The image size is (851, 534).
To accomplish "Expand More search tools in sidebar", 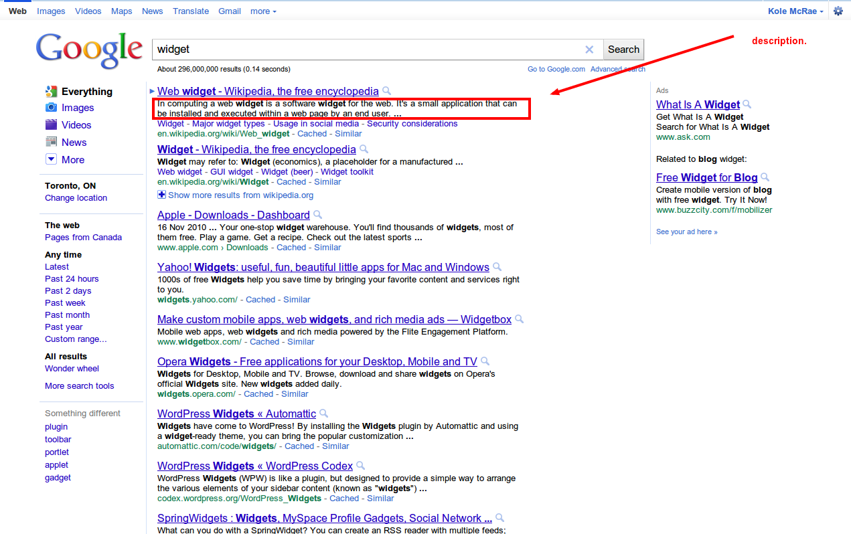I will 79,385.
